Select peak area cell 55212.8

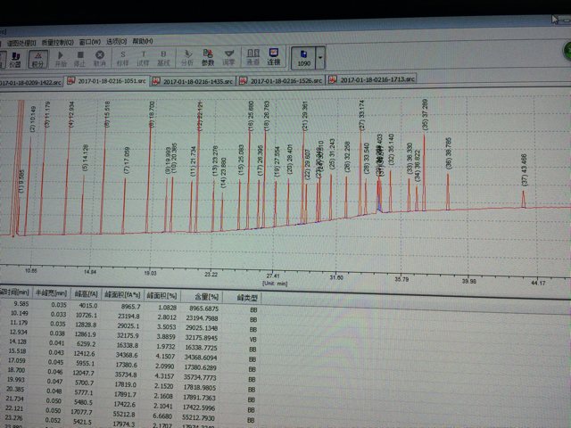tap(124, 414)
